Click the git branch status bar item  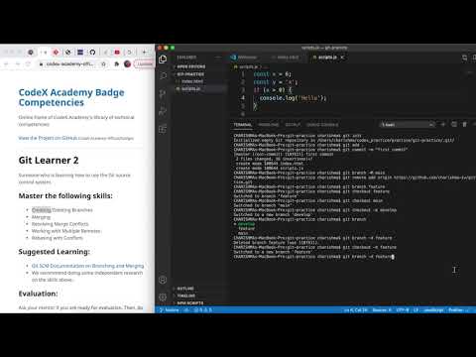point(170,310)
